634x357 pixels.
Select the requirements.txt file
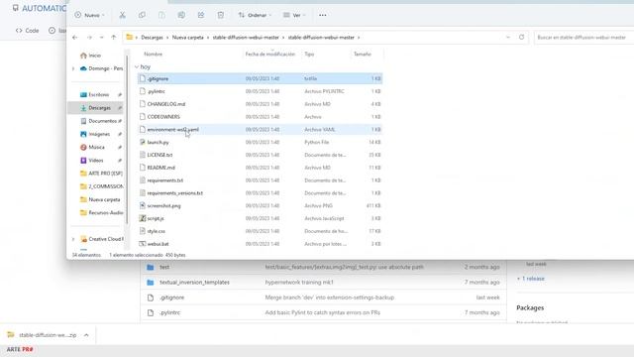[260, 180]
